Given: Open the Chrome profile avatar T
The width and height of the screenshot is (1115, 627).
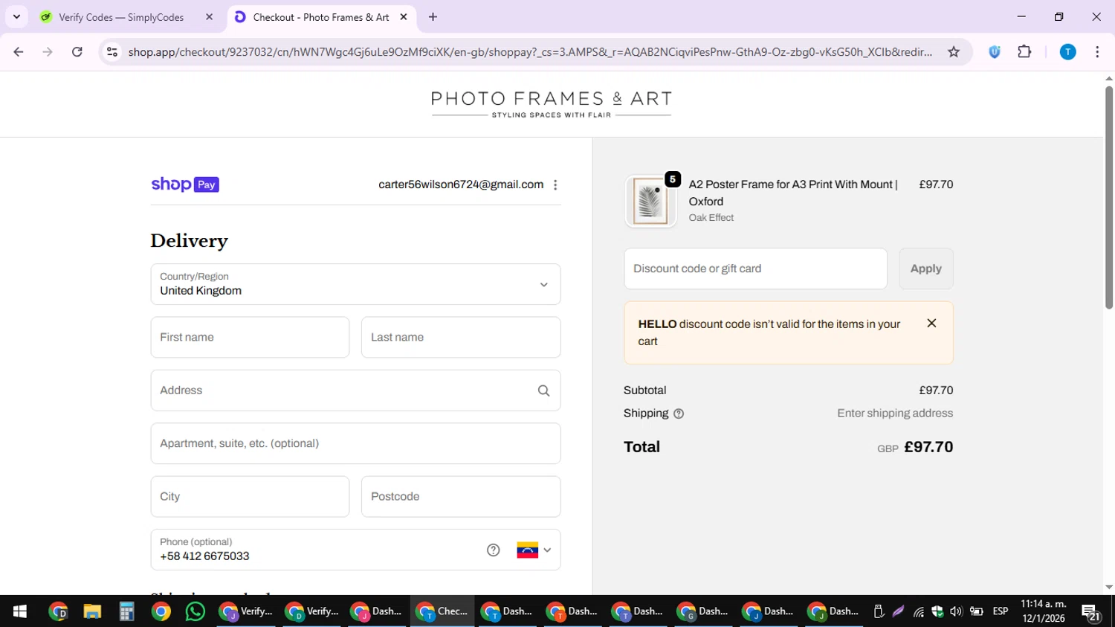Looking at the screenshot, I should [1067, 52].
